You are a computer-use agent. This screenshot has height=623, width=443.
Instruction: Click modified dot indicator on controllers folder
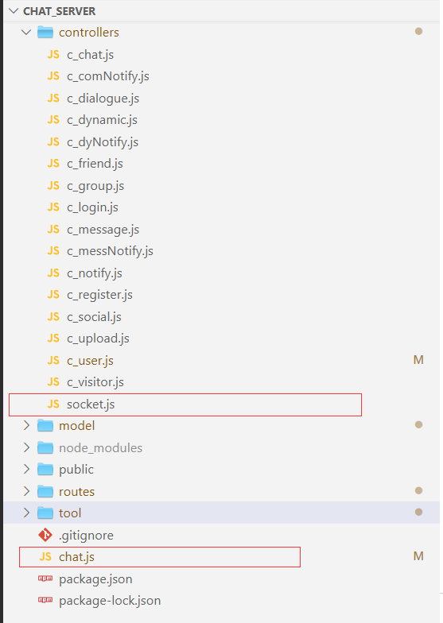point(418,32)
